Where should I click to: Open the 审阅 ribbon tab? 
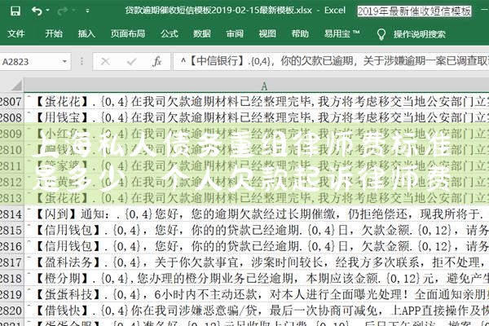click(x=235, y=33)
